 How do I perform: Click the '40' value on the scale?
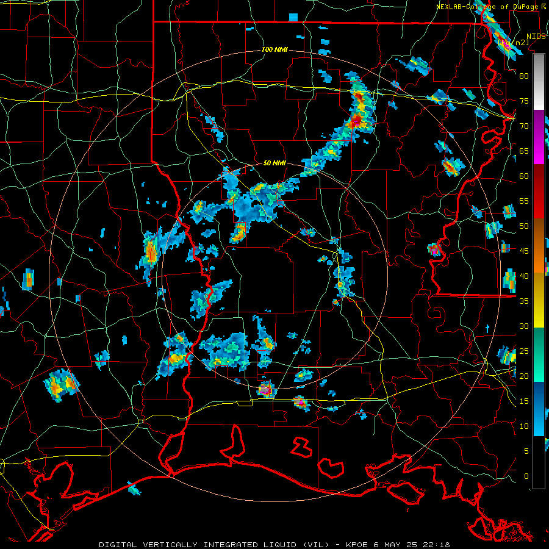[524, 276]
